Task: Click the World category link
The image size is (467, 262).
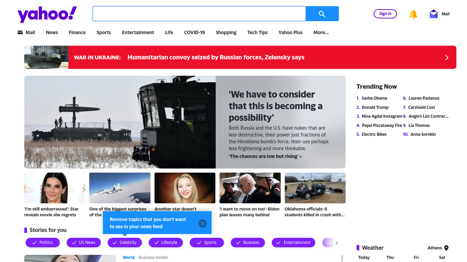Action: [x=129, y=258]
